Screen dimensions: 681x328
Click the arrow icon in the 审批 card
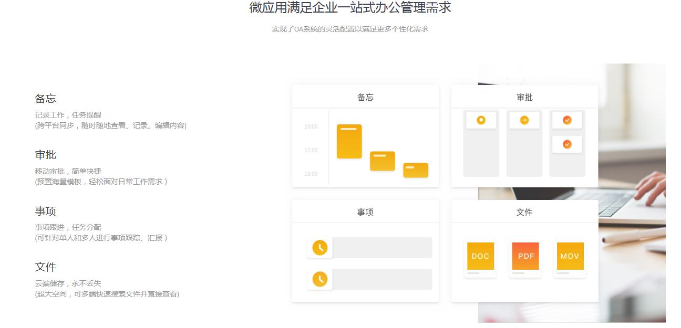pyautogui.click(x=524, y=119)
